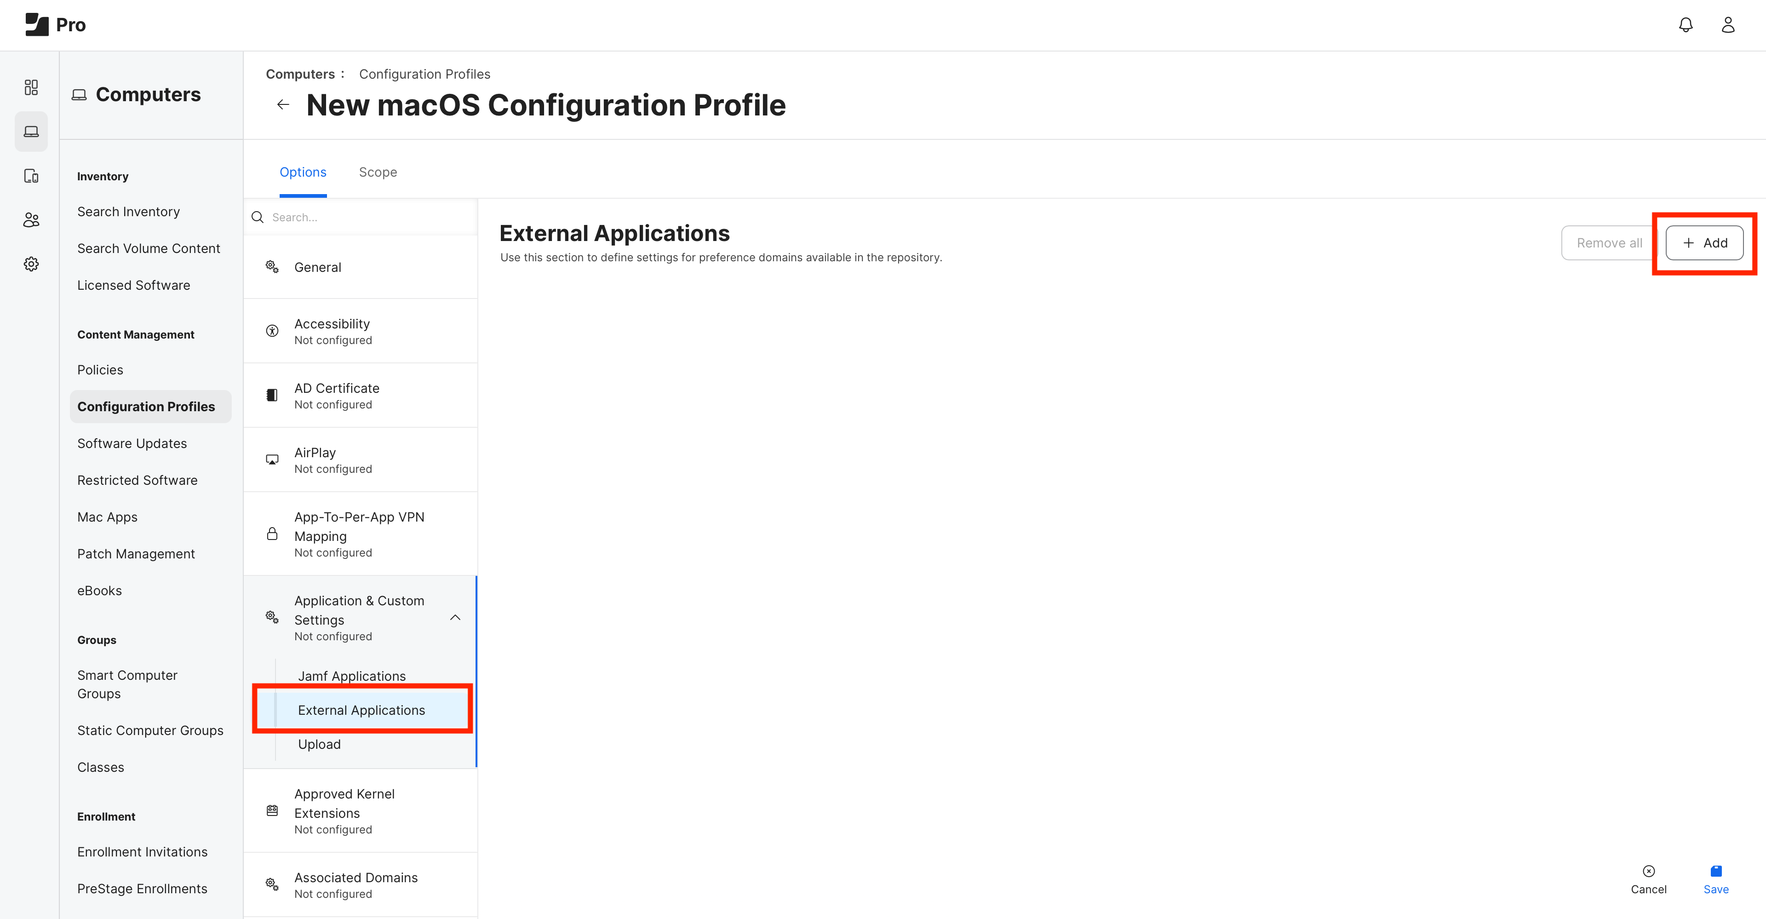Viewport: 1766px width, 919px height.
Task: Collapse Application & Custom Settings chevron
Action: (455, 617)
